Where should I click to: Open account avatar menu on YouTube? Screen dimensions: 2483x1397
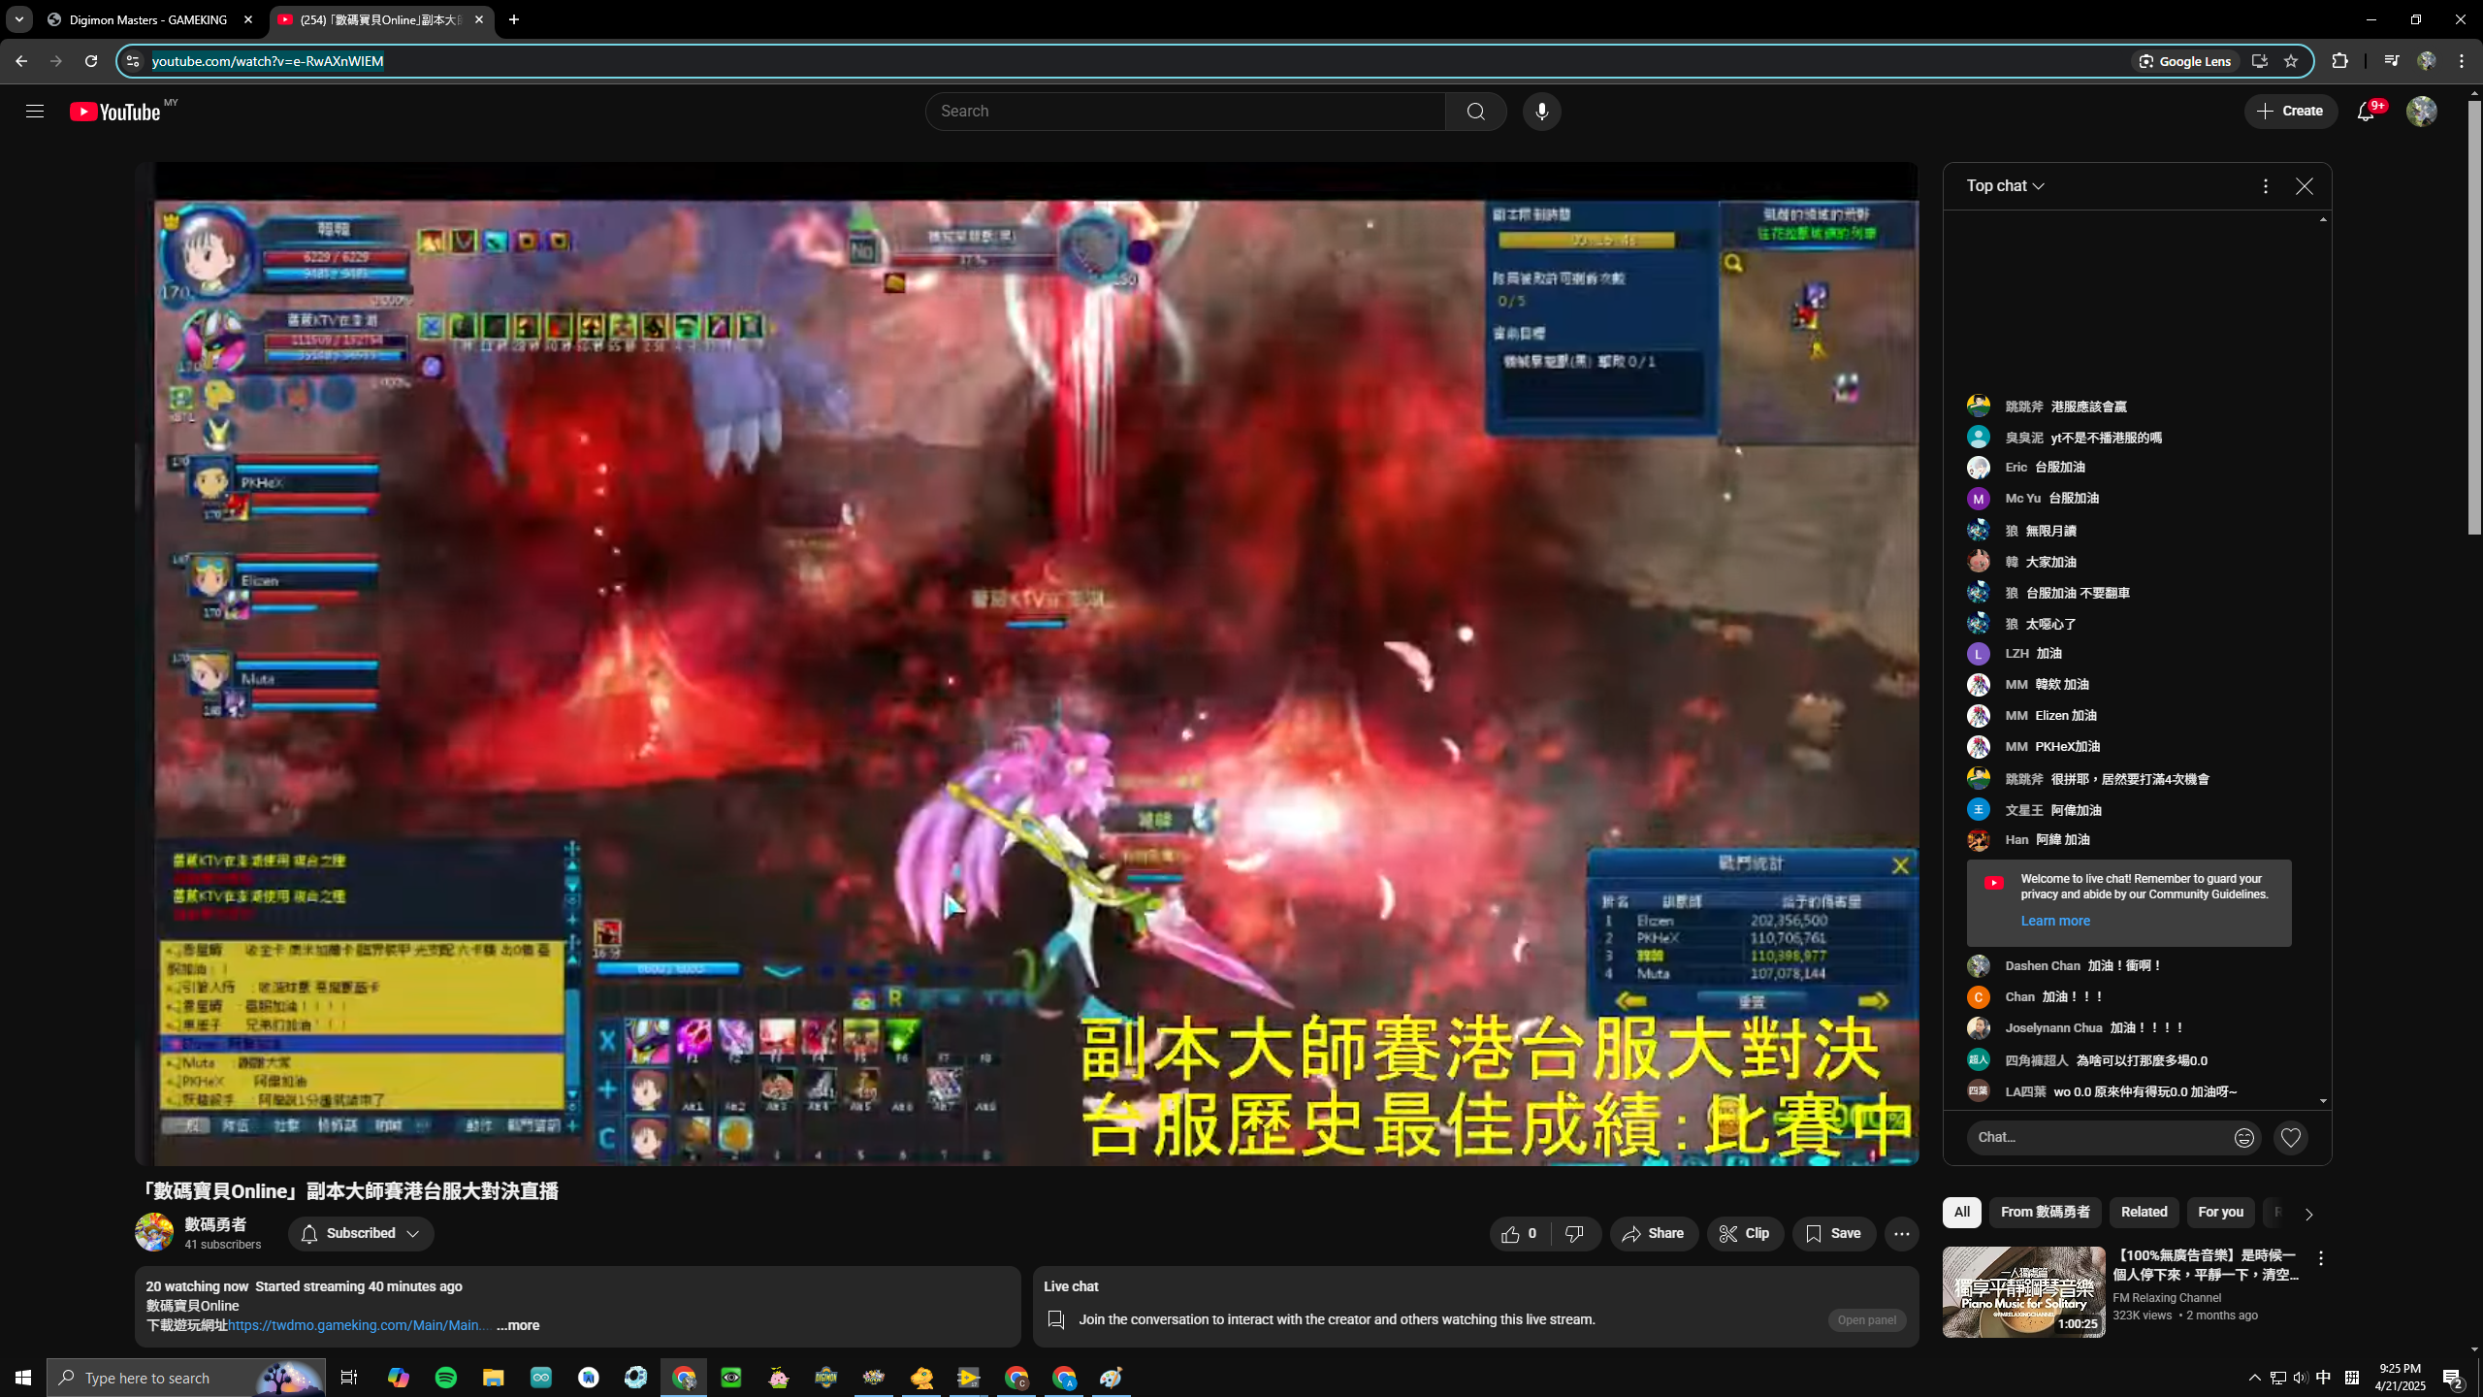coord(2422,112)
